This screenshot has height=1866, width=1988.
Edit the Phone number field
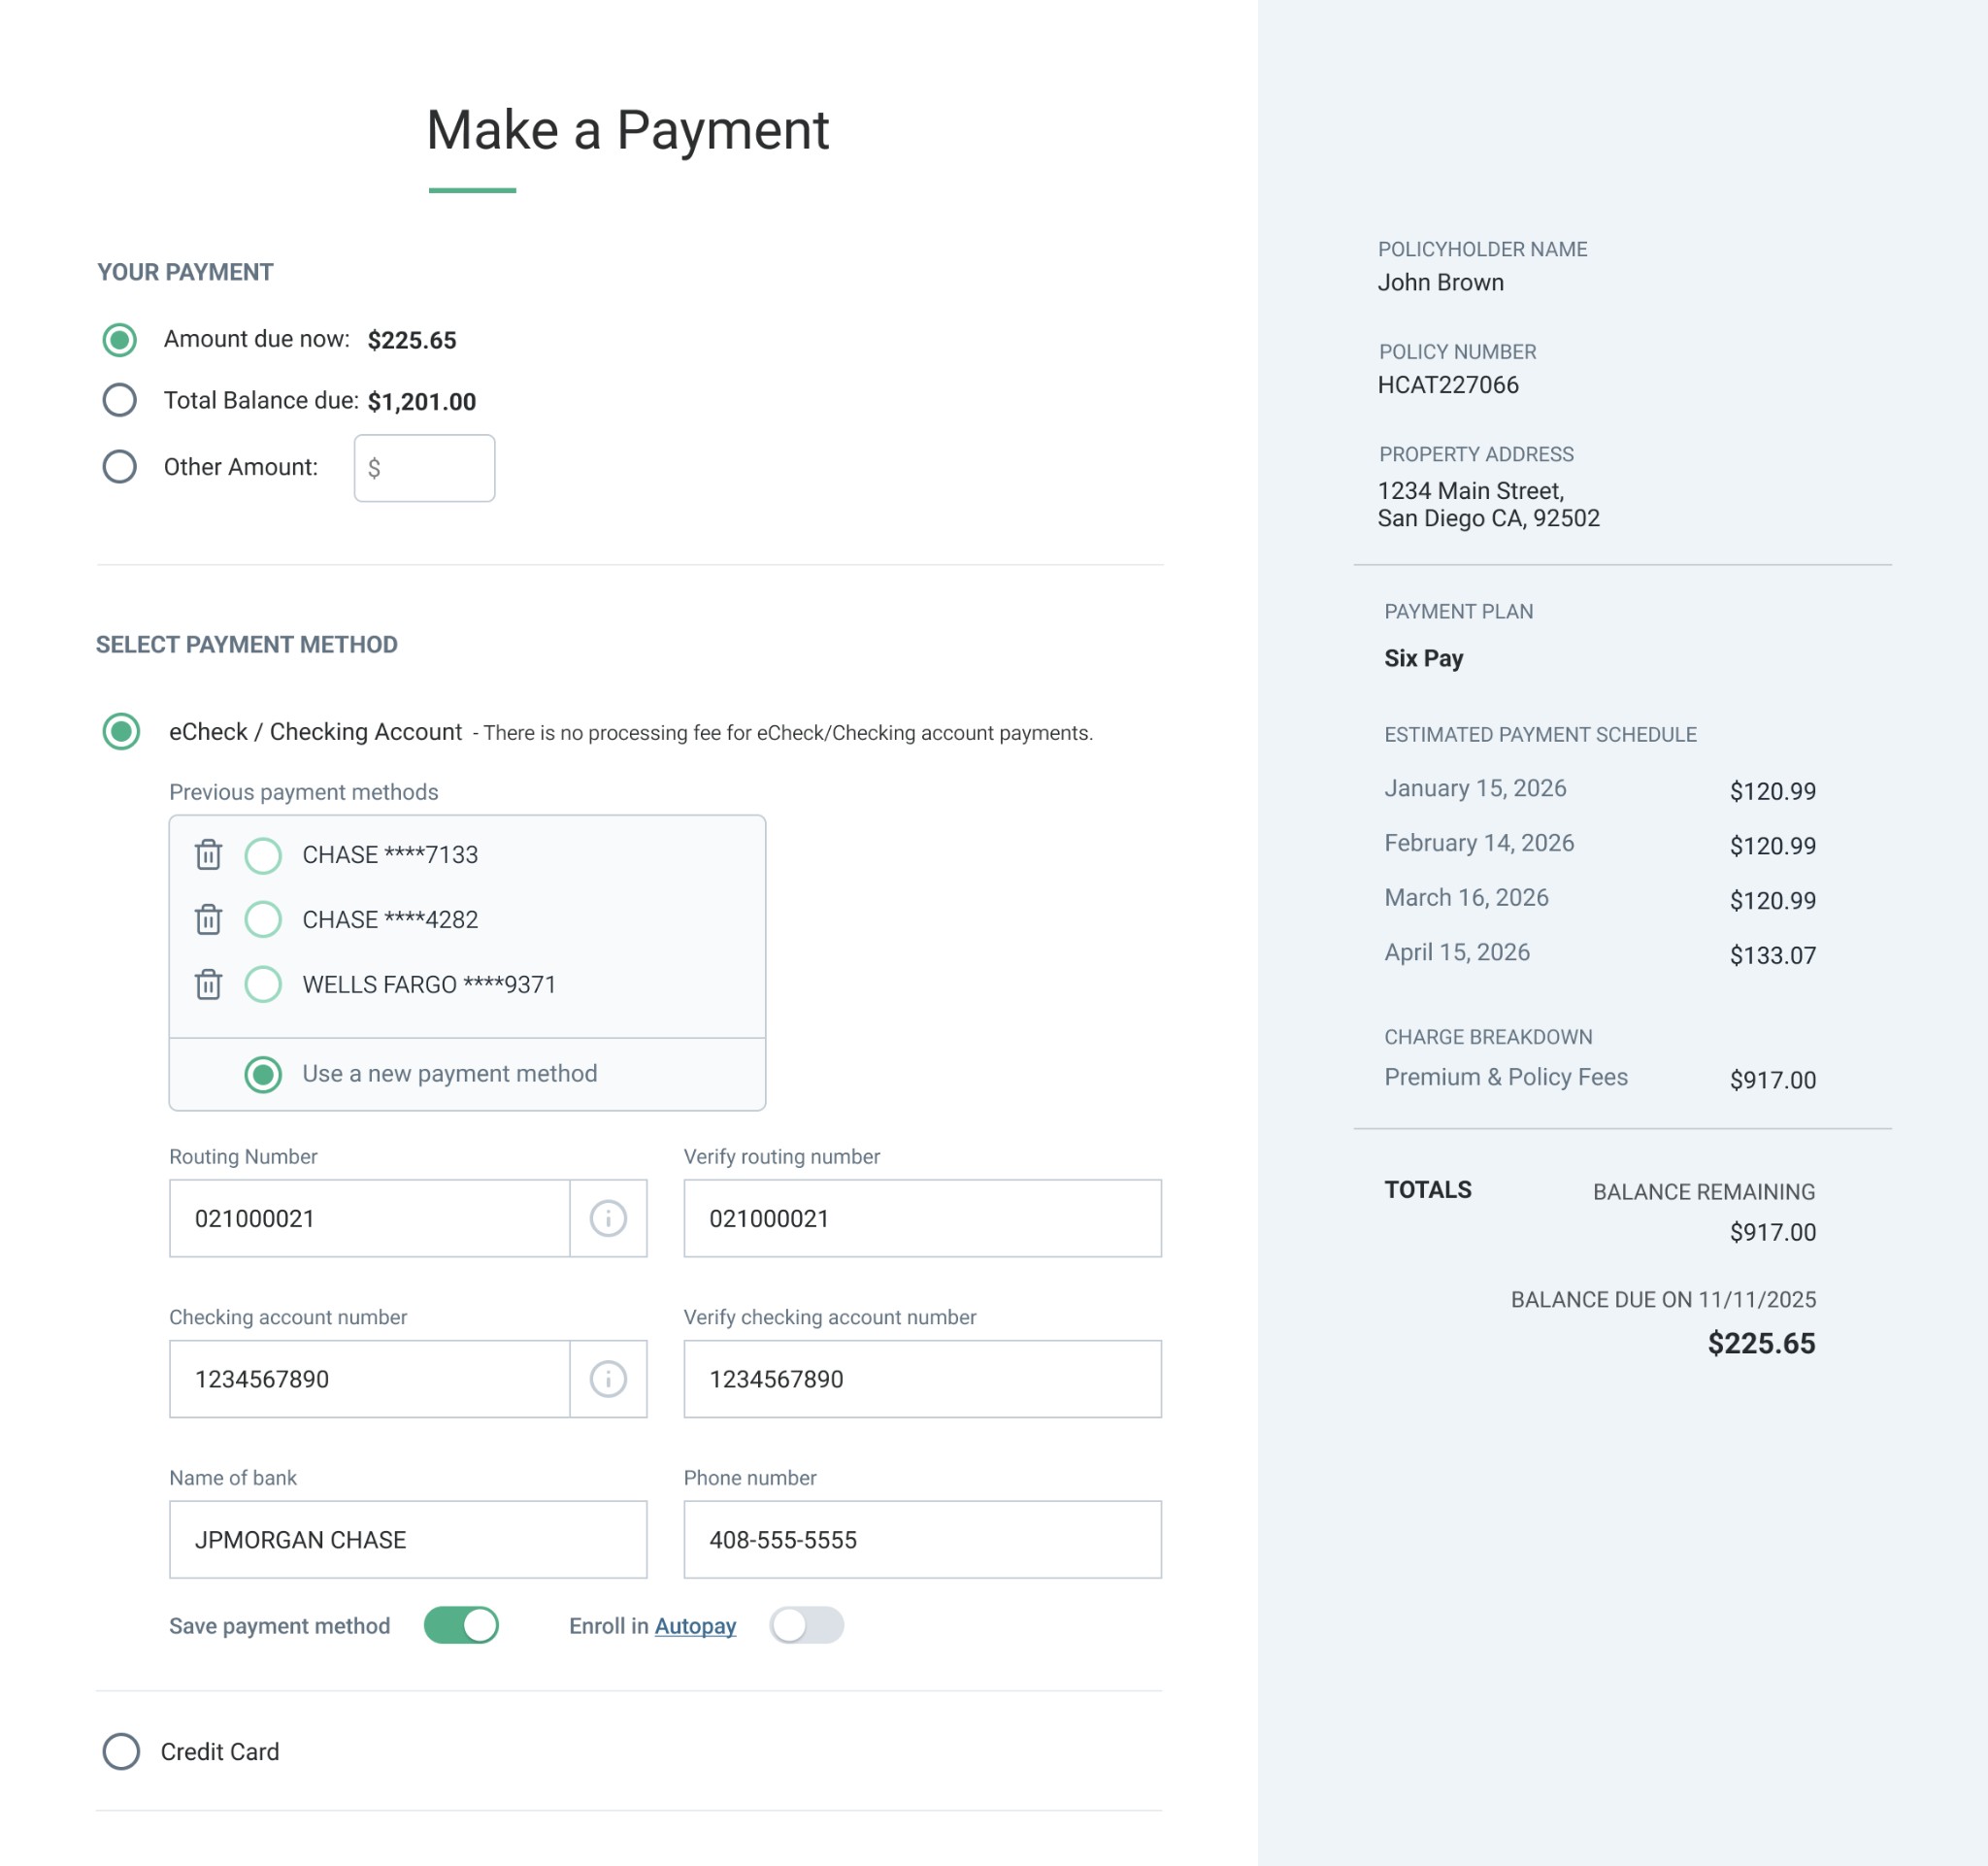coord(921,1540)
